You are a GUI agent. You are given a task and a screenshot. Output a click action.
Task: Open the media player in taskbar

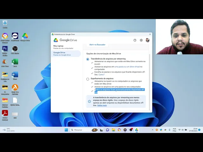tap(125, 130)
